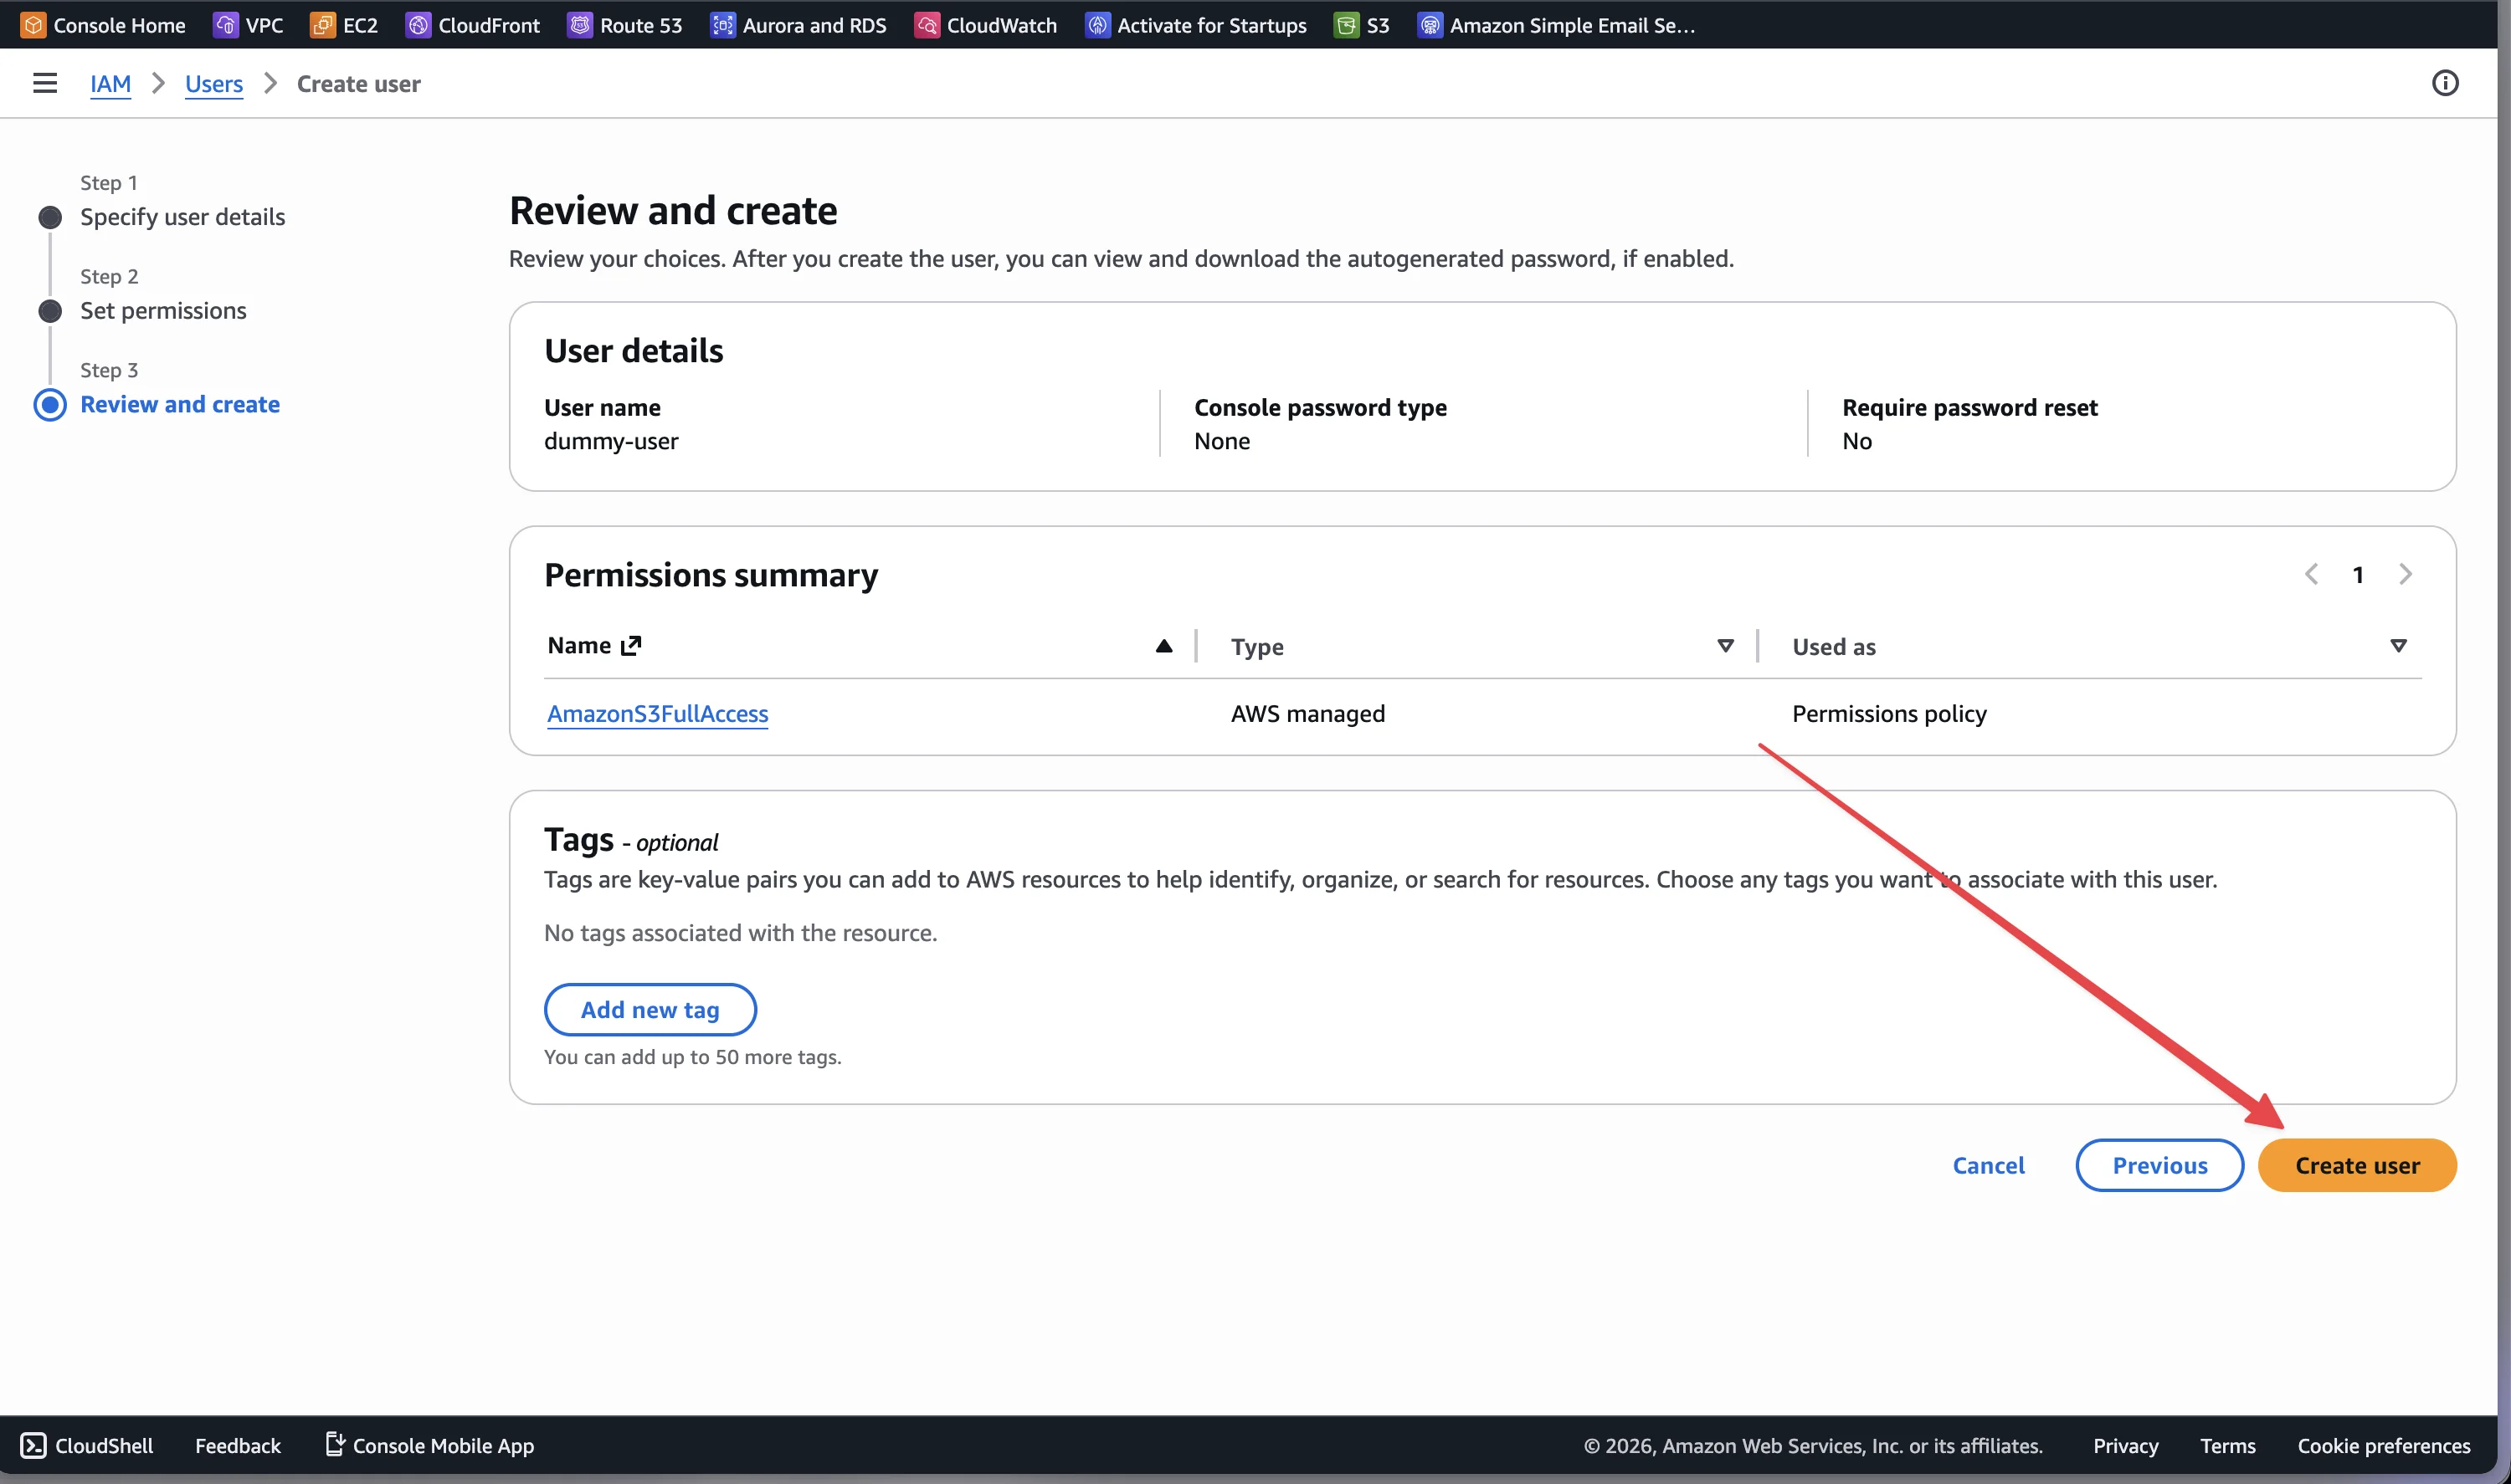
Task: Open the AmazonS3FullAccess policy link
Action: (656, 713)
